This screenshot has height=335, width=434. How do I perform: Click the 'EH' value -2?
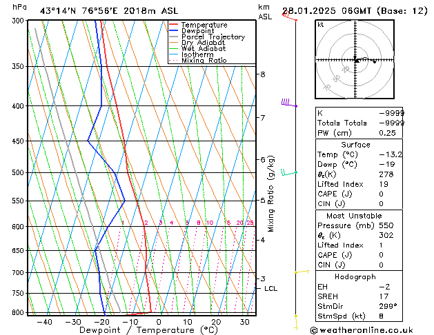pyautogui.click(x=385, y=287)
